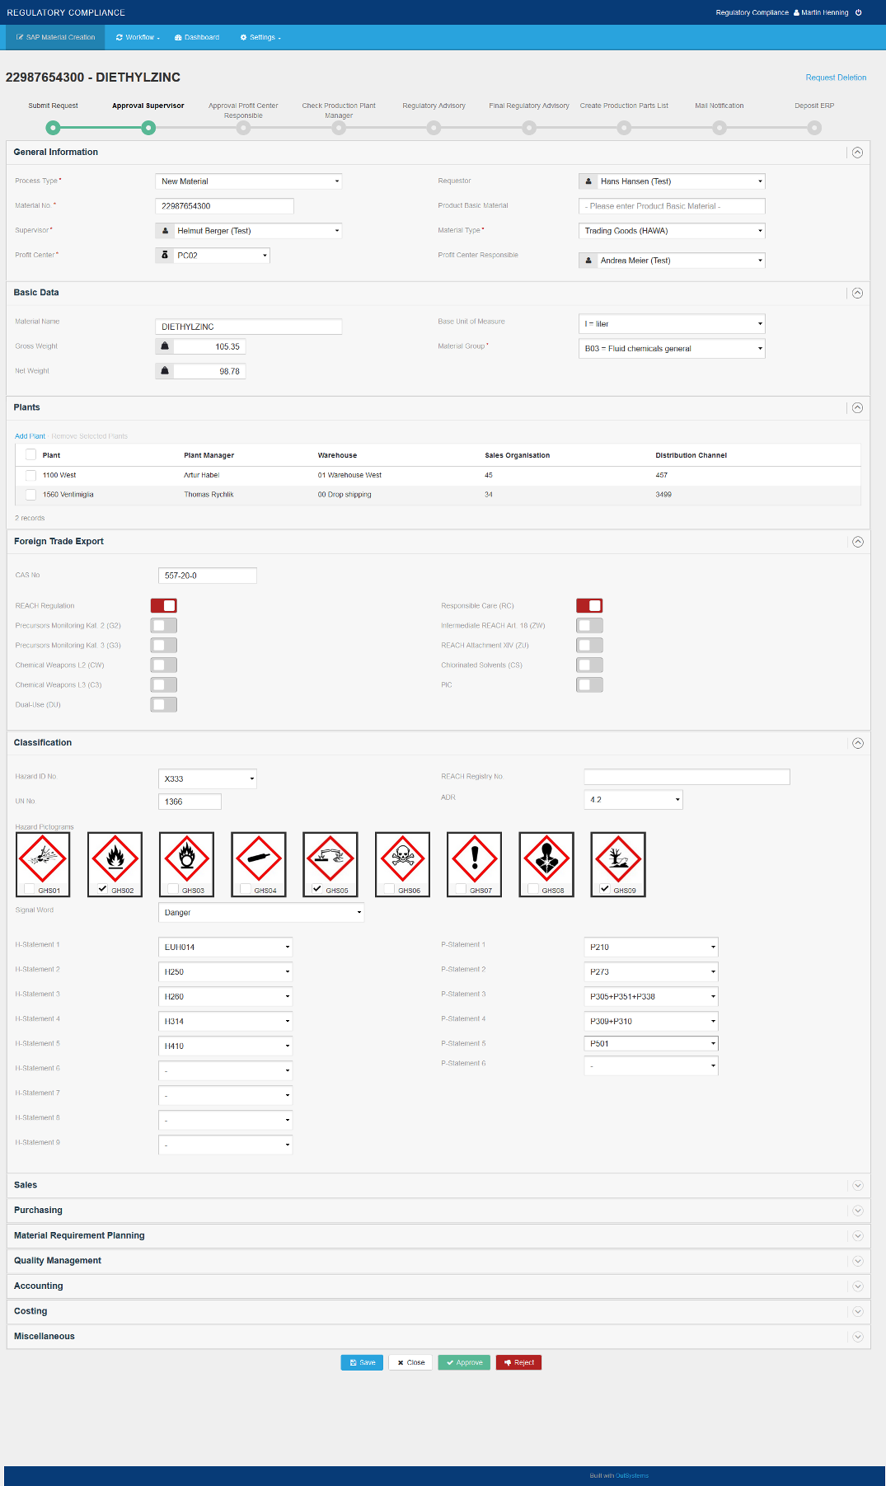
Task: Uncheck the GHS09 pictogram checkbox
Action: pos(605,889)
